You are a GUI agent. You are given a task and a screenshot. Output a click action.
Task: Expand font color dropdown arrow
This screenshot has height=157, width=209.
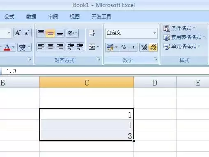pyautogui.click(x=14, y=47)
